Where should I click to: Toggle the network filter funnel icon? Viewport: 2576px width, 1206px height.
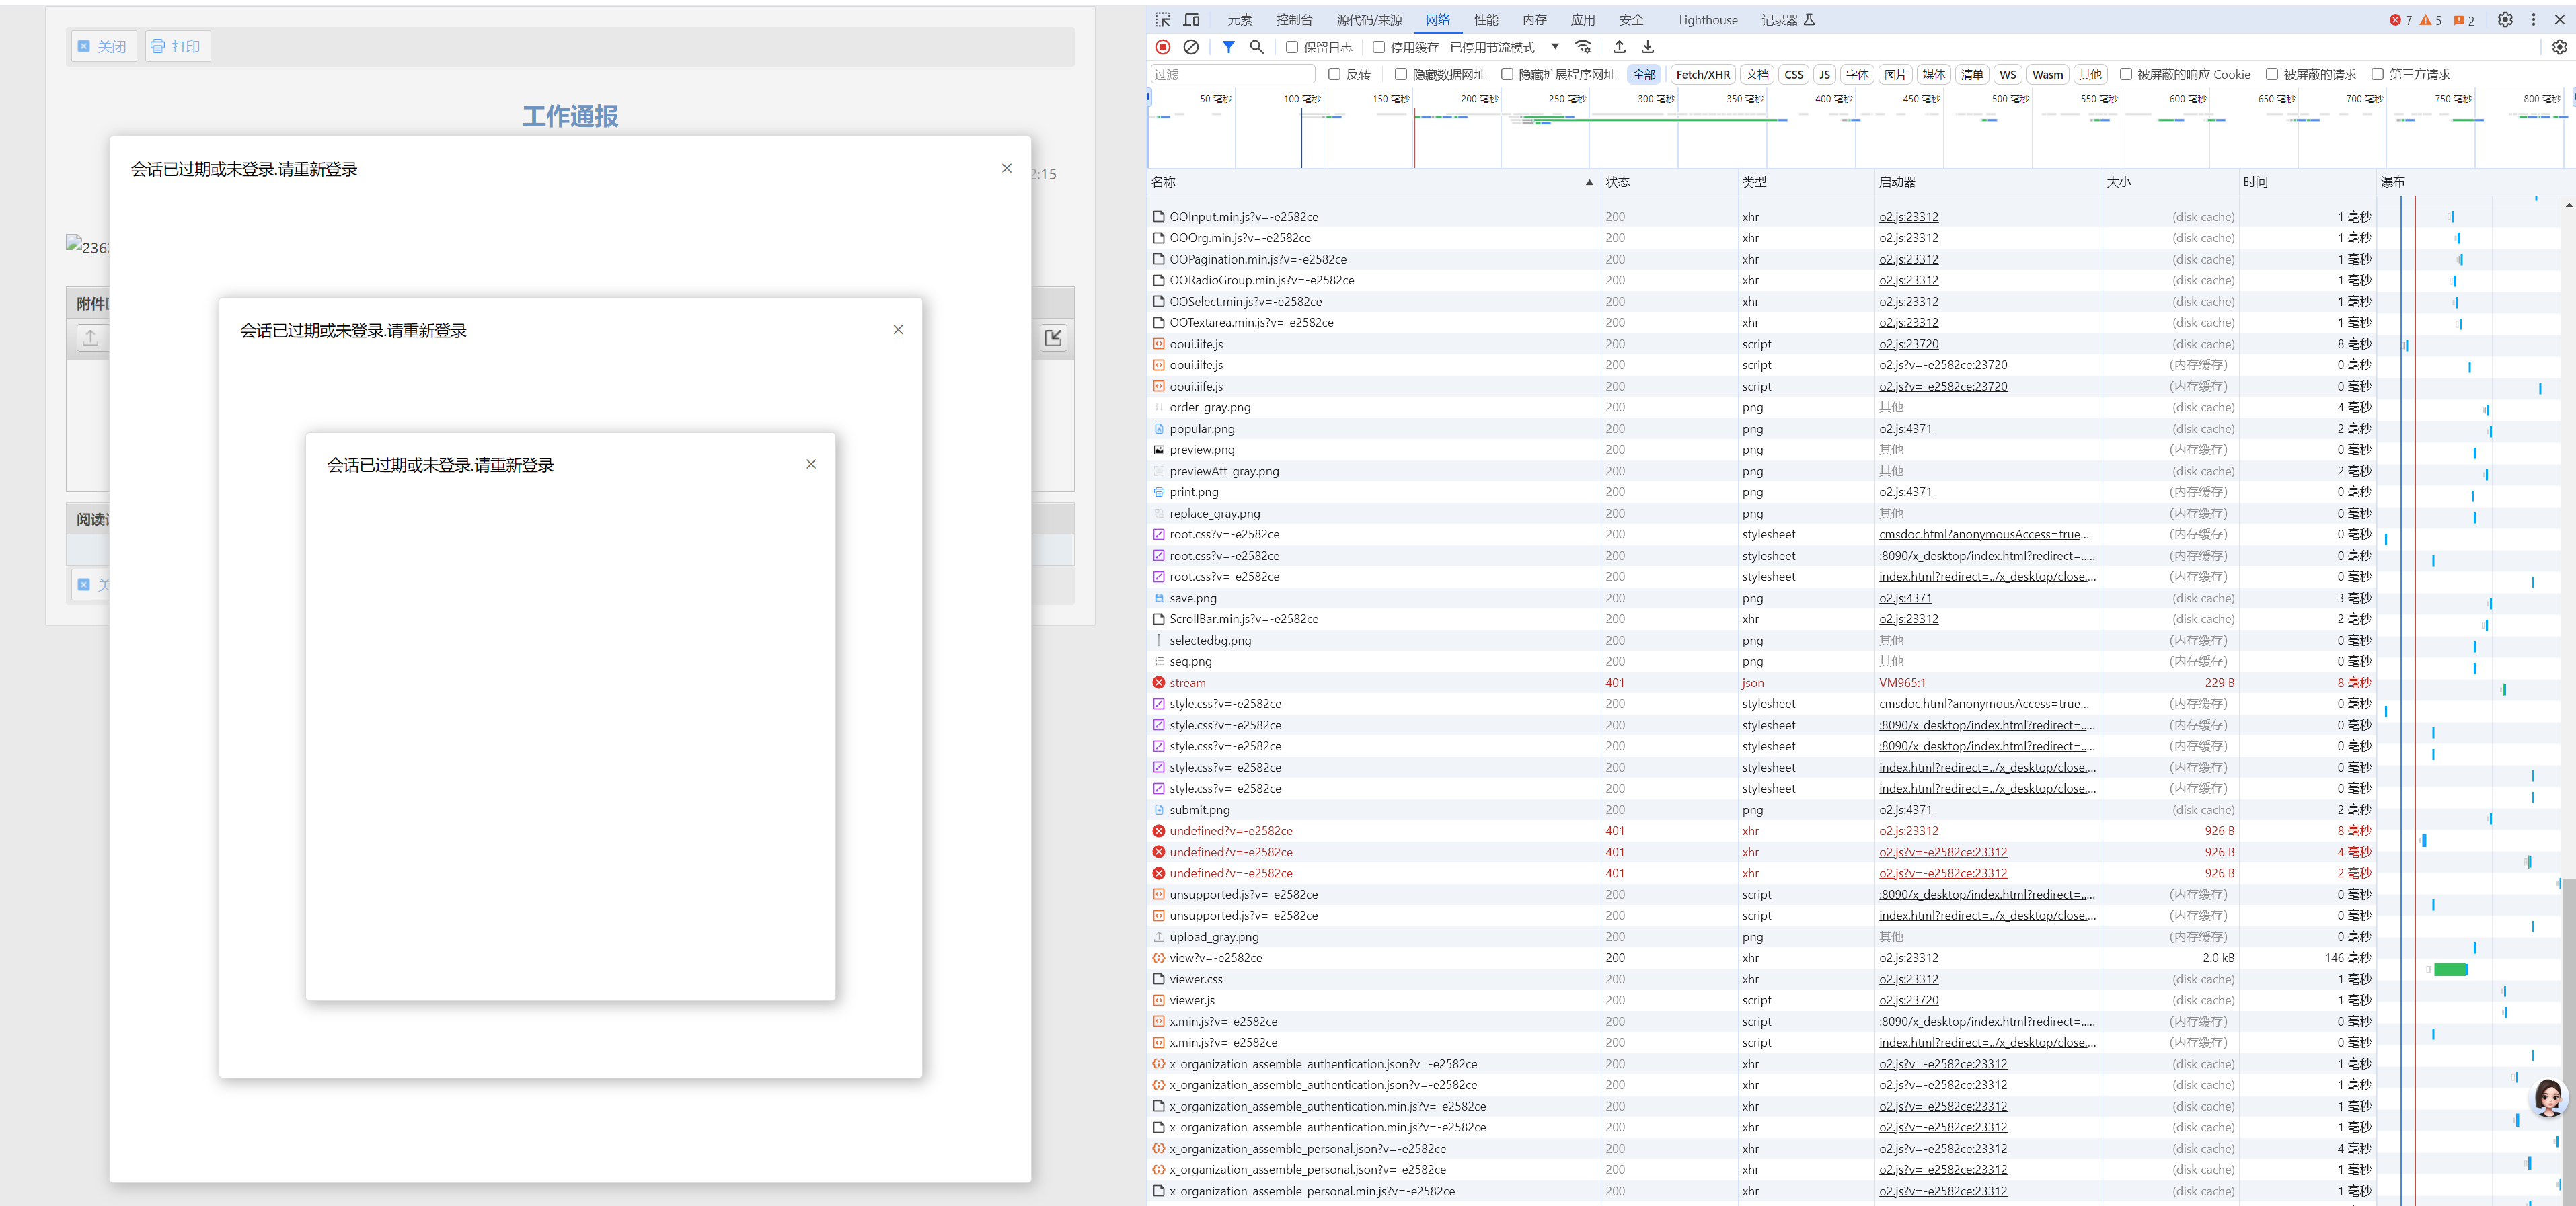point(1228,47)
